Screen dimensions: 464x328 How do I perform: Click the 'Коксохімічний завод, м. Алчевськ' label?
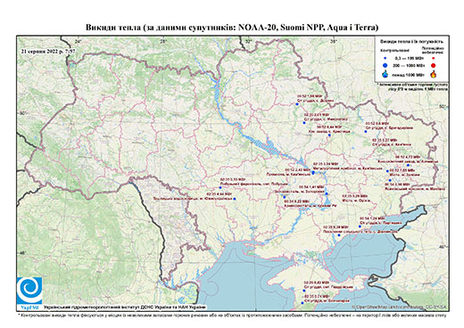[408, 161]
